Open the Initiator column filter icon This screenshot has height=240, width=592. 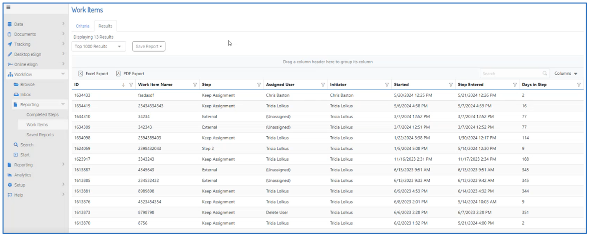point(387,85)
